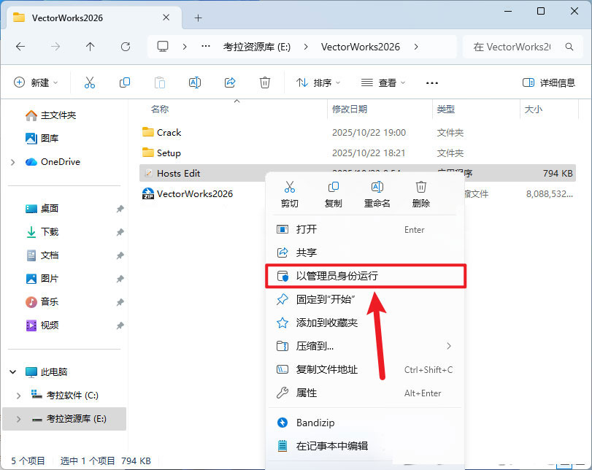Expand the OneDrive tree node
The width and height of the screenshot is (592, 470).
pos(13,162)
